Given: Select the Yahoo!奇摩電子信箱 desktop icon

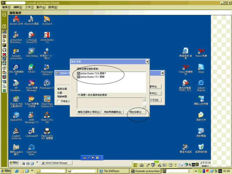Looking at the screenshot, I should coord(32,102).
